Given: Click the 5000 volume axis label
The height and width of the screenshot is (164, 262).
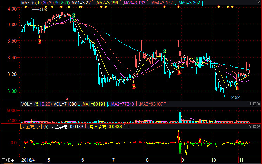Looking at the screenshot, I should pyautogui.click(x=12, y=110).
